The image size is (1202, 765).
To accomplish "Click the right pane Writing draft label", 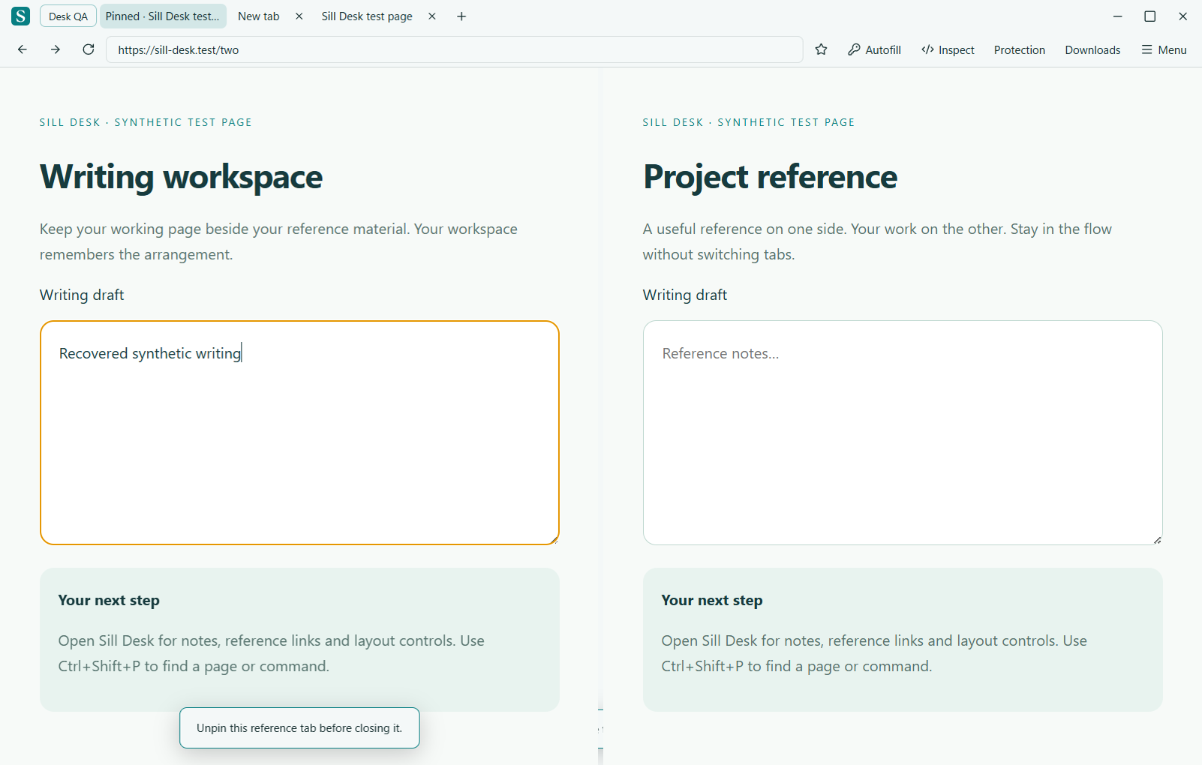I will click(685, 295).
